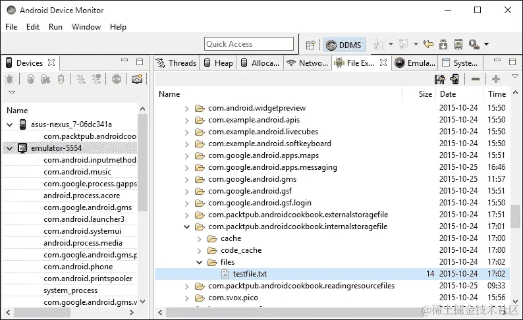
Task: Close the File Explorer tab
Action: point(383,63)
